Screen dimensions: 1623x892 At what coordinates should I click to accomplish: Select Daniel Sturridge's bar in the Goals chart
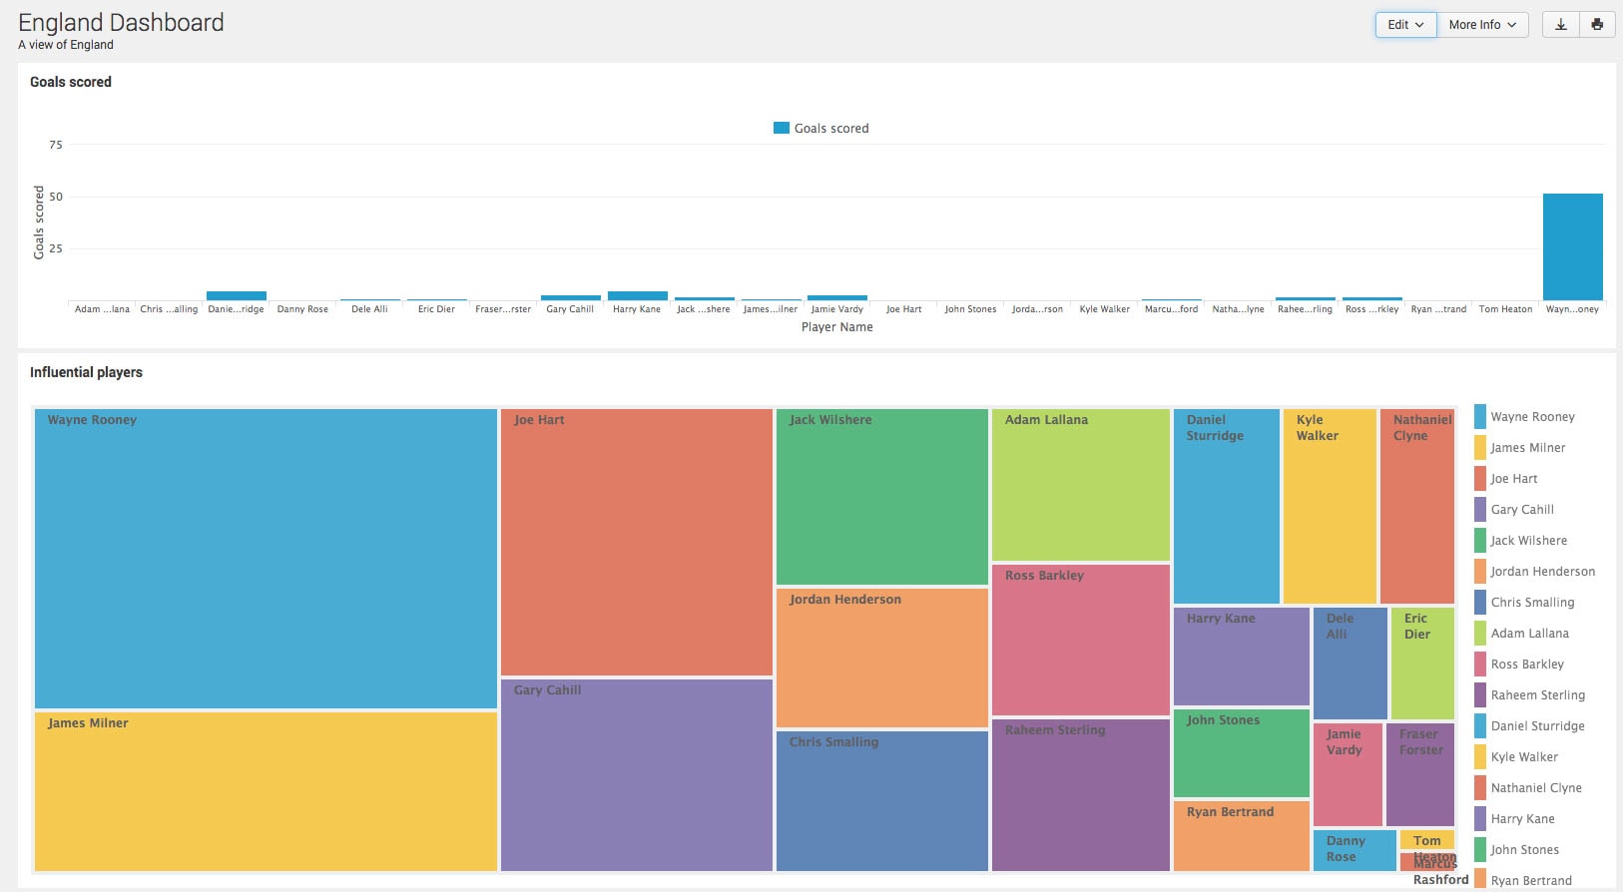(x=237, y=295)
